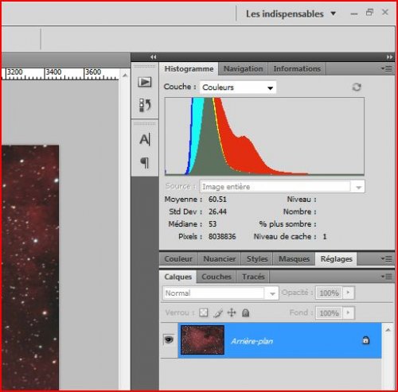Refresh the histogram with the uncached refresh icon
This screenshot has width=398, height=392.
coord(357,87)
